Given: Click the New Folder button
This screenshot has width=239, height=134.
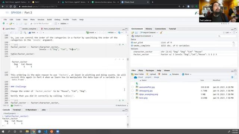Looking at the screenshot, I should click(137, 74).
